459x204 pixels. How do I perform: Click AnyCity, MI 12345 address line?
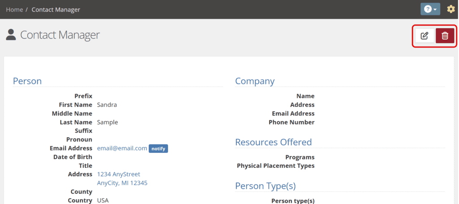[x=122, y=183]
